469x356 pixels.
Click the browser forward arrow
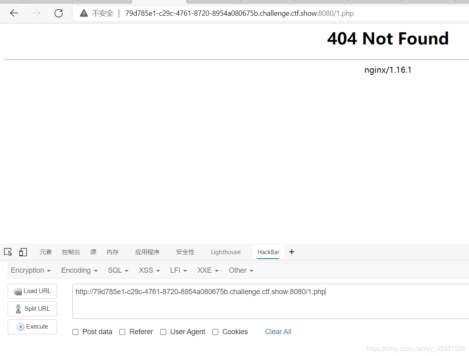pos(36,13)
